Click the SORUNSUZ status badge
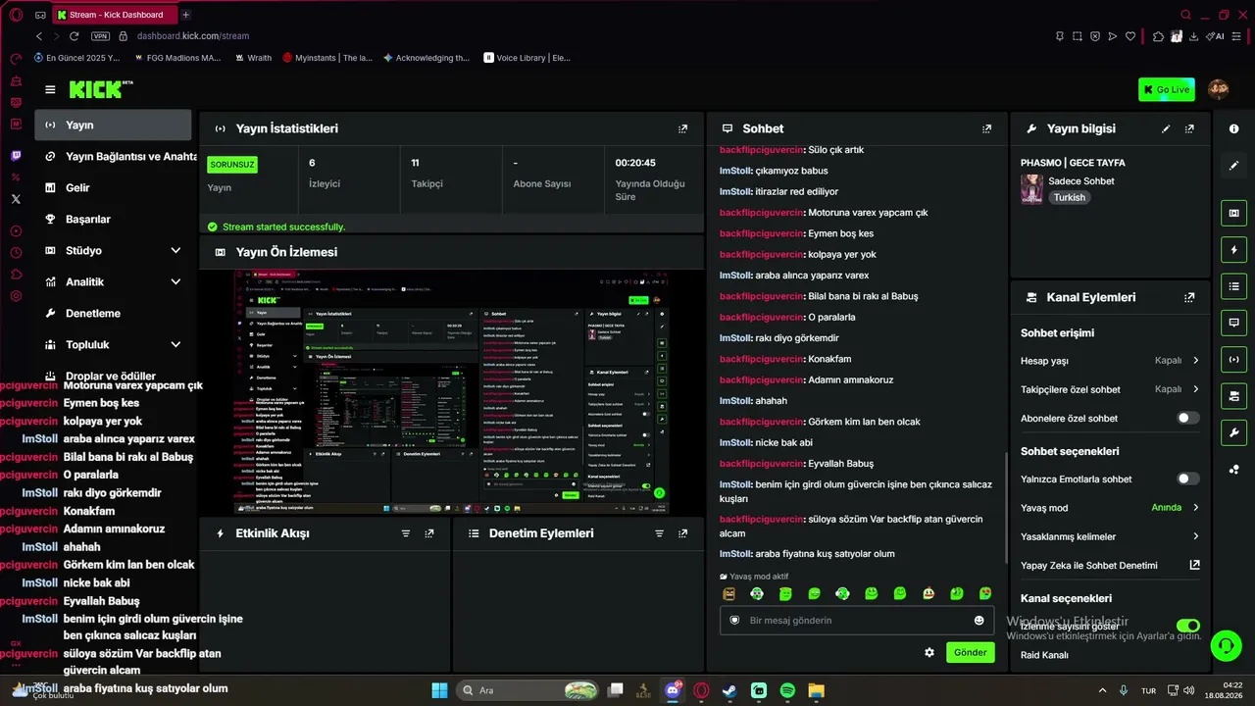The width and height of the screenshot is (1255, 706). pyautogui.click(x=232, y=165)
